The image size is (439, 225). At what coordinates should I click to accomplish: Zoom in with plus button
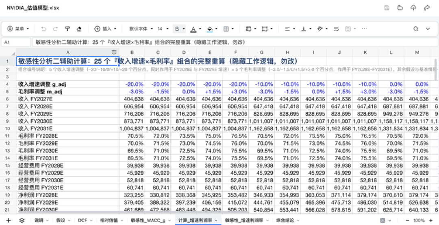coord(431,221)
